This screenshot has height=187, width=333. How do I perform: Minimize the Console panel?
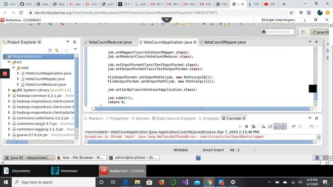(310, 118)
